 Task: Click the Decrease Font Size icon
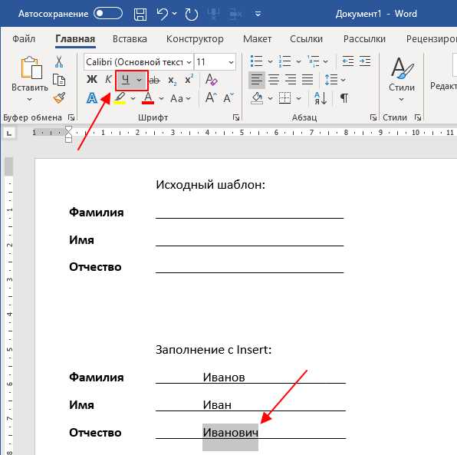pos(228,97)
